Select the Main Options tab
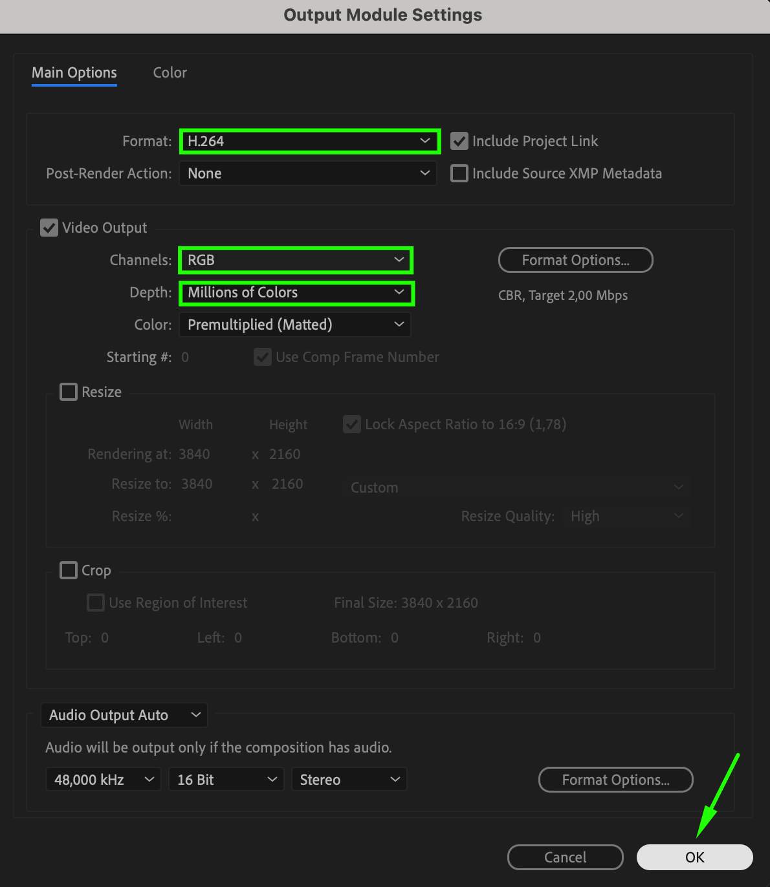The height and width of the screenshot is (887, 770). [x=74, y=72]
